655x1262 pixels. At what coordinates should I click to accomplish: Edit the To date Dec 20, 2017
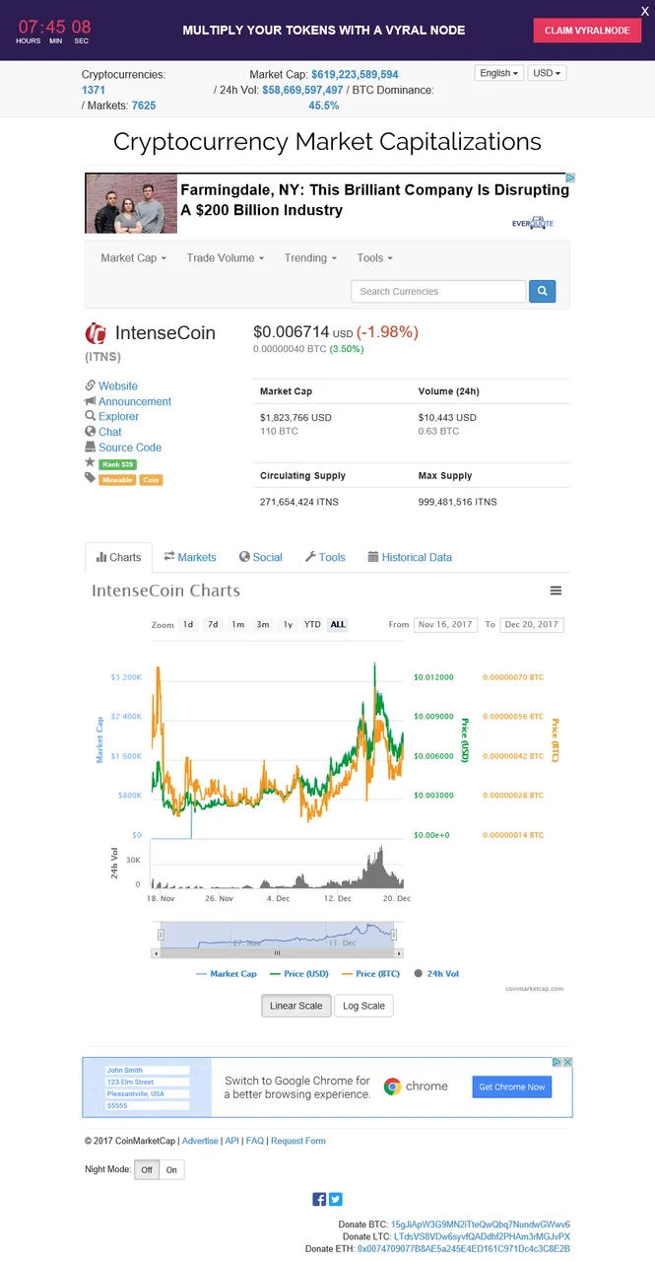[532, 624]
